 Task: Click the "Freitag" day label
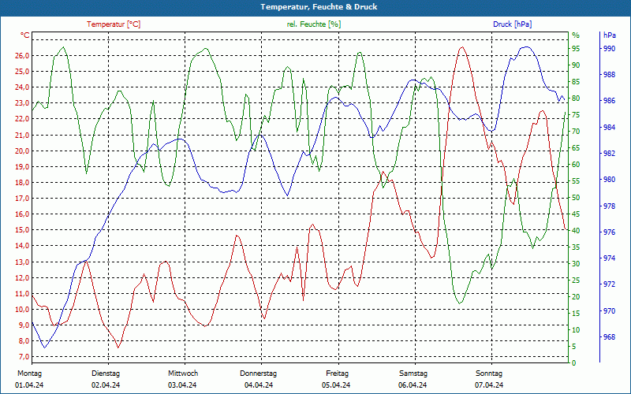(338, 374)
